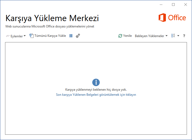Open settings via the gears icon
Screen dimensions: 192x140
[78, 36]
